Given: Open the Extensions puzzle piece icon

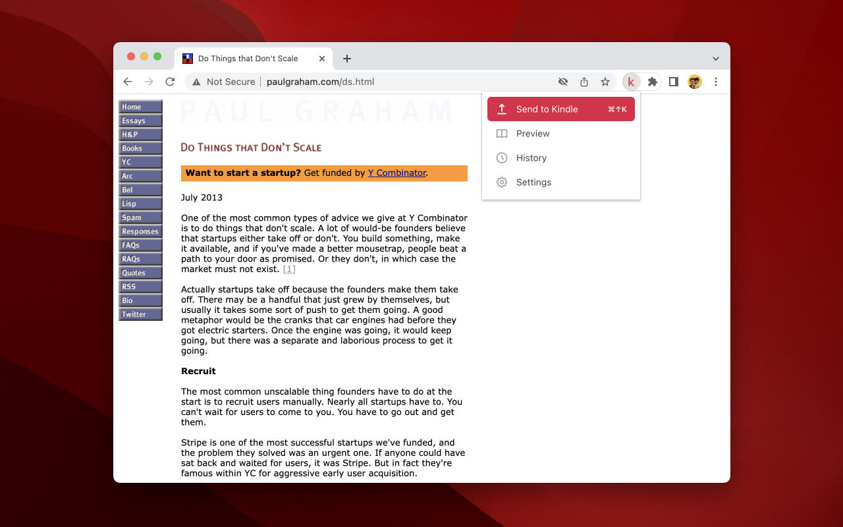Looking at the screenshot, I should pos(652,82).
